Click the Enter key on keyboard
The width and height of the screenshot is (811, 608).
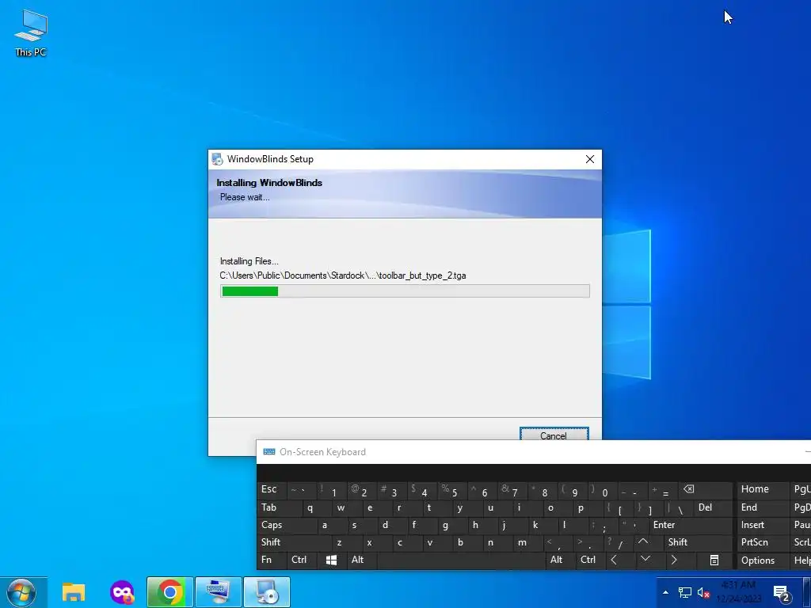pyautogui.click(x=691, y=526)
